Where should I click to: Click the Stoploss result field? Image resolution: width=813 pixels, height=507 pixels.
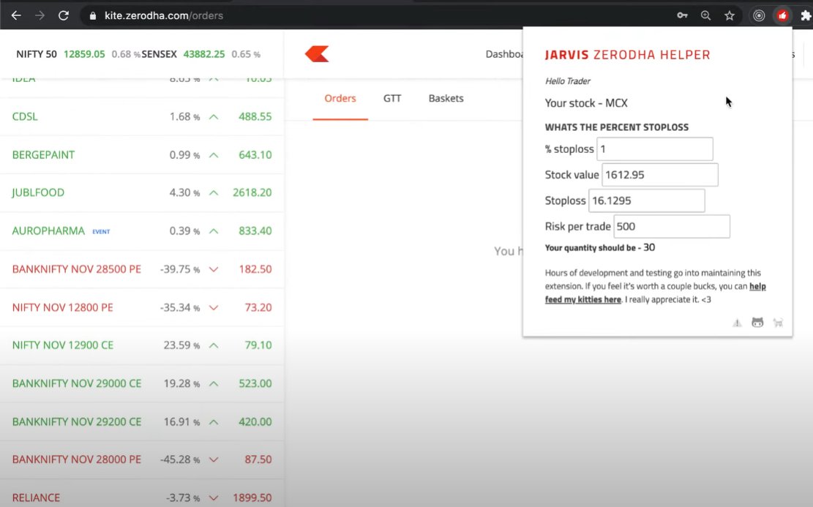pos(647,200)
